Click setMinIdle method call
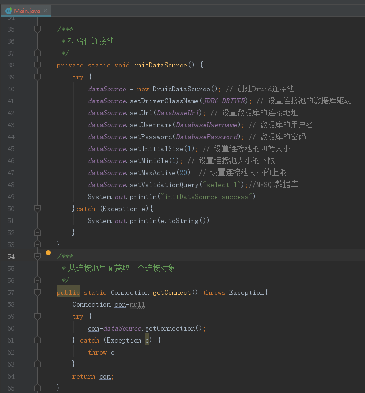Viewport: 365px width, 393px height. coord(149,161)
